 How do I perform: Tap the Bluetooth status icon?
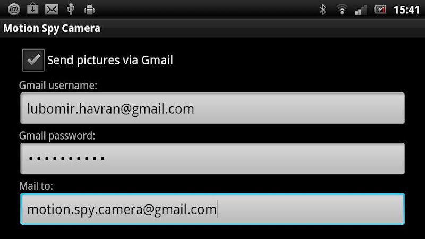click(322, 10)
